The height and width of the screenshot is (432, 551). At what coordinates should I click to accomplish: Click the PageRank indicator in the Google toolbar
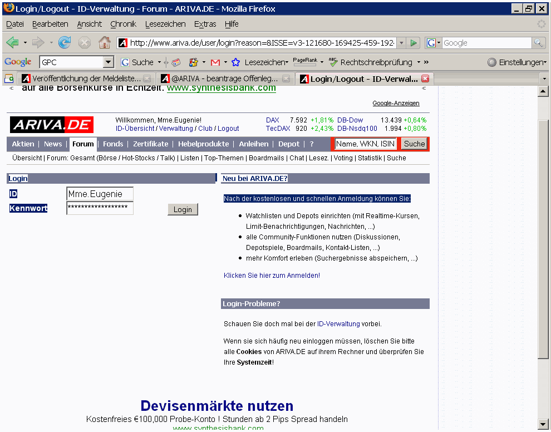coord(304,62)
